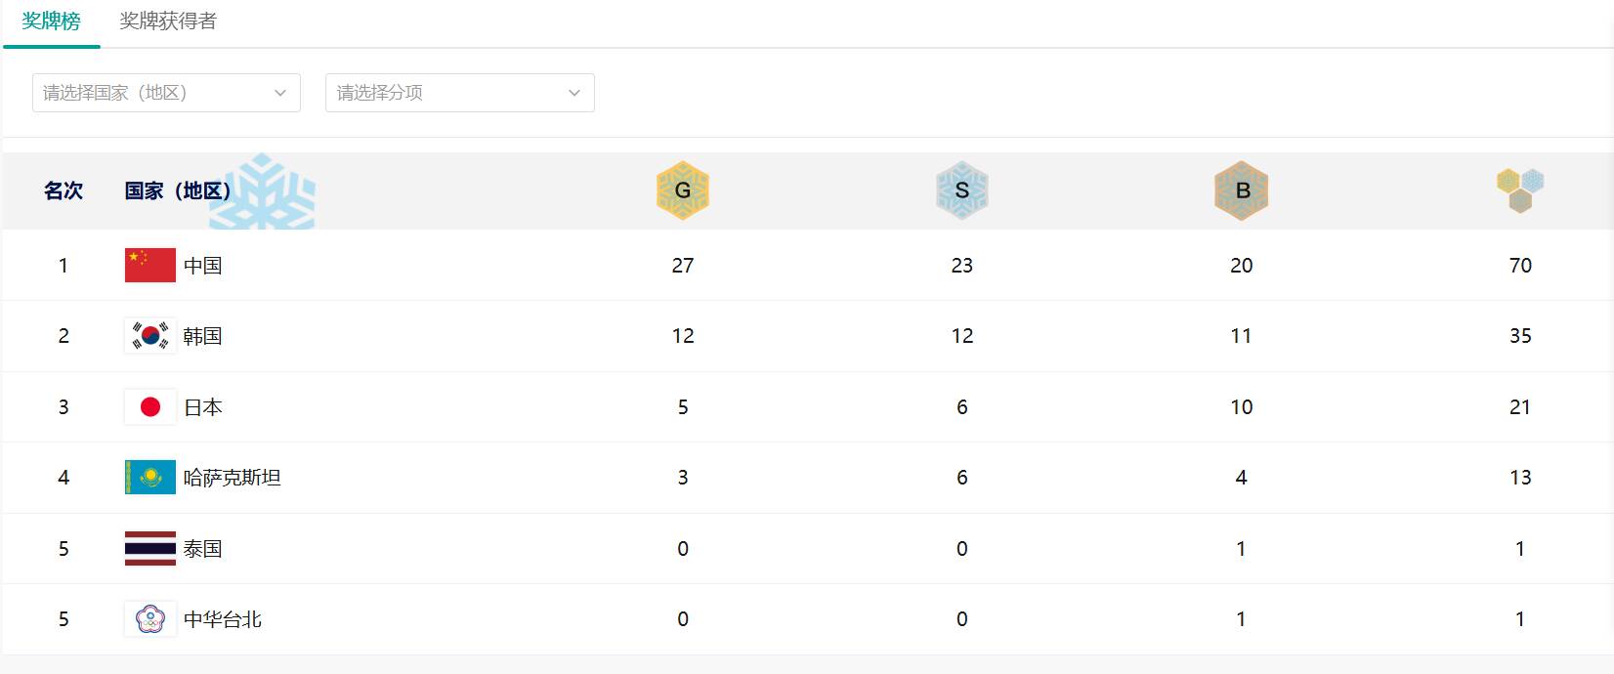The height and width of the screenshot is (674, 1614).
Task: Click the bronze medal B icon
Action: click(1242, 190)
